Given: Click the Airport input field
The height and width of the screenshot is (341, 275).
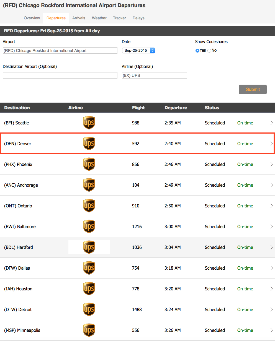Looking at the screenshot, I should tap(60, 51).
